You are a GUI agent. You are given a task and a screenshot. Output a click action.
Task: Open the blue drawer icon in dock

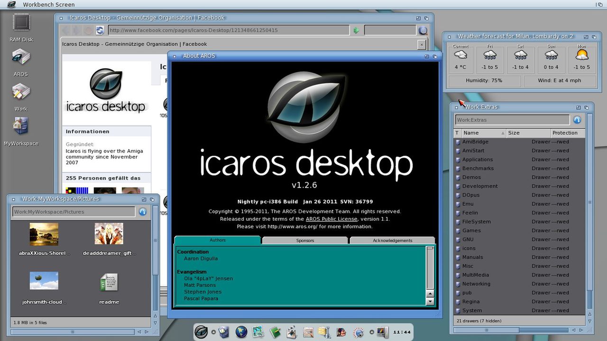coord(224,332)
